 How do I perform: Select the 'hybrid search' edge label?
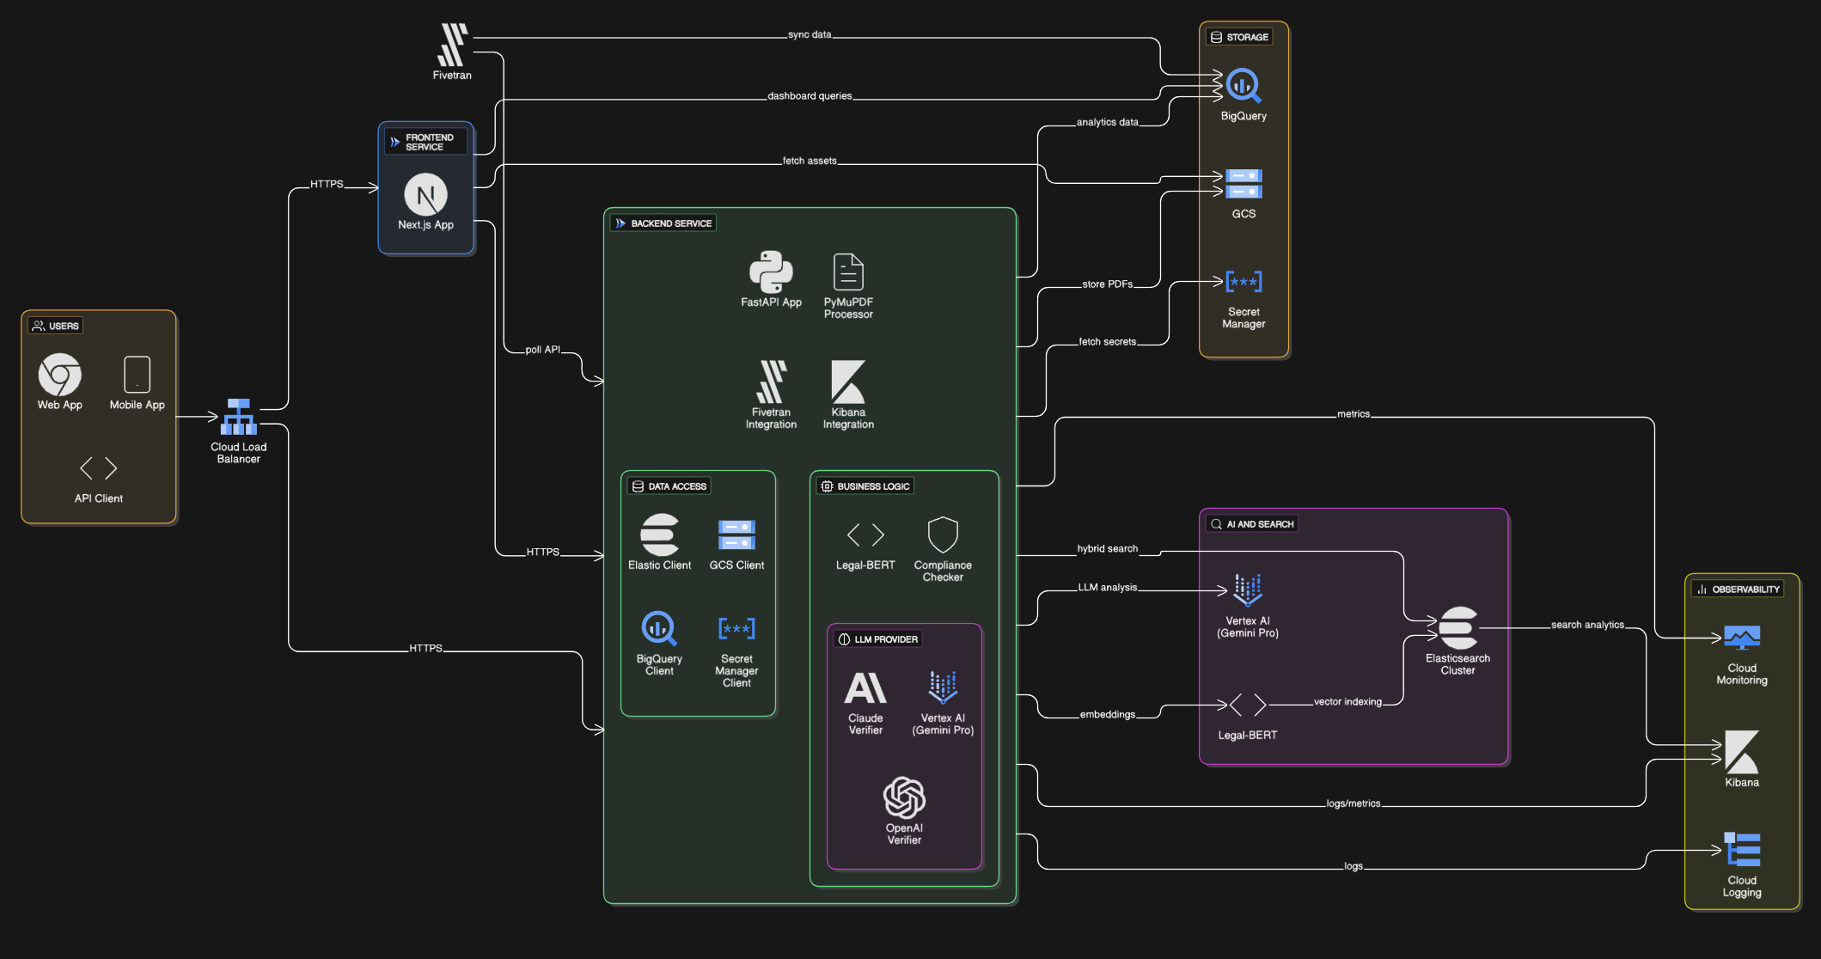[x=1107, y=548]
